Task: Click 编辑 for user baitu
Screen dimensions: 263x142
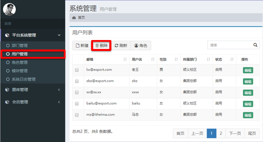Action: click(248, 104)
